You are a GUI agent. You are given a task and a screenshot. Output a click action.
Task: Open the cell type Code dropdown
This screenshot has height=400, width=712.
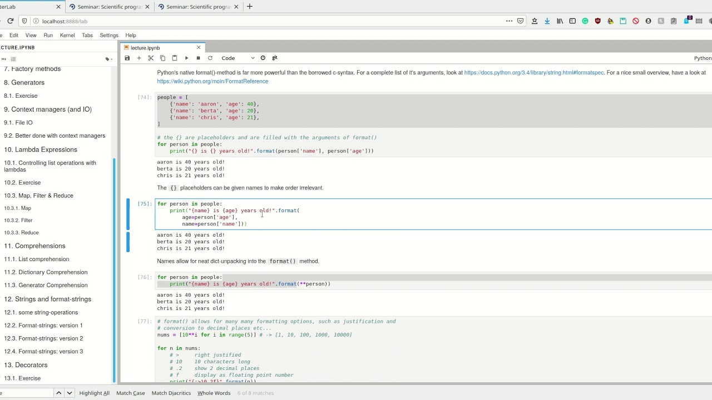(238, 58)
